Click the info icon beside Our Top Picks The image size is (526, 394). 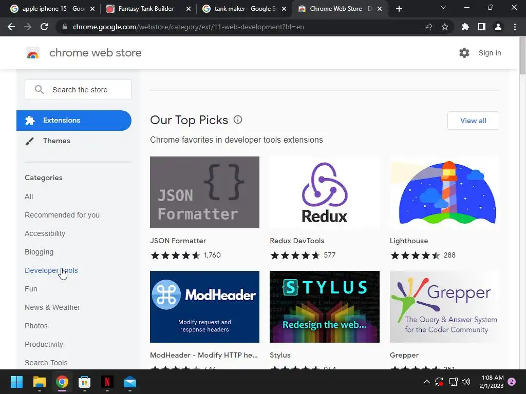point(238,120)
